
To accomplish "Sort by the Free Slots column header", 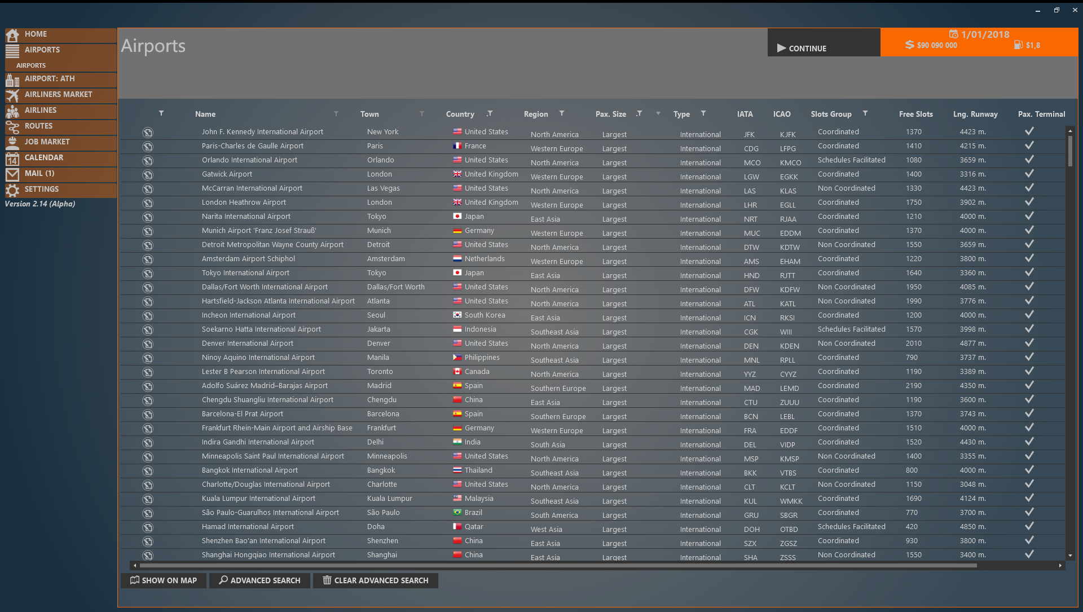I will click(x=915, y=114).
